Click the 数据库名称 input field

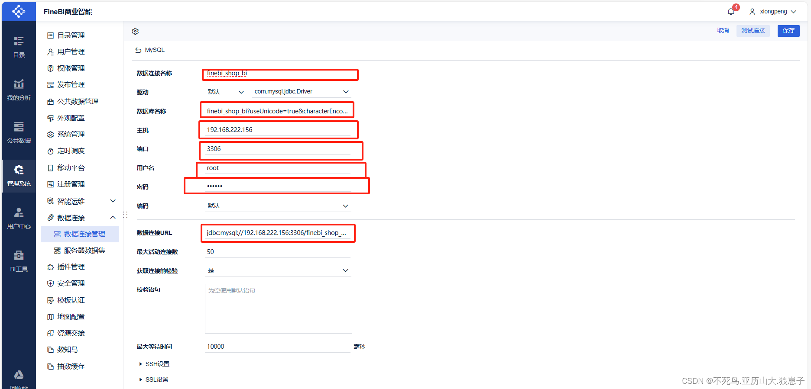(x=278, y=111)
